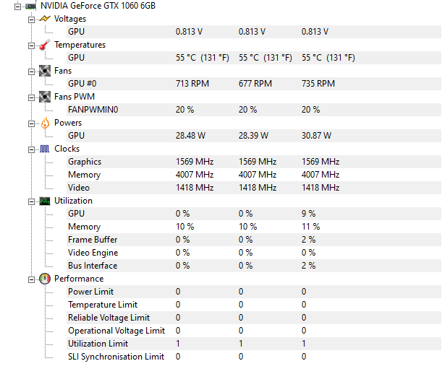
Task: Collapse the Clocks section
Action: (x=31, y=149)
